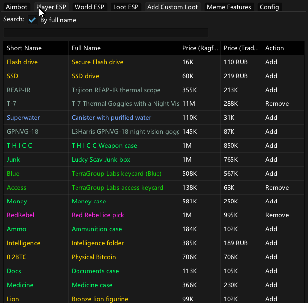Select the Loot ESP tab
Viewport: 308px width, 303px height.
coord(126,7)
